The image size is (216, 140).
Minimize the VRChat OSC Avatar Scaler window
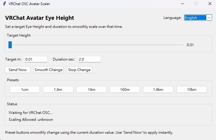click(x=183, y=4)
